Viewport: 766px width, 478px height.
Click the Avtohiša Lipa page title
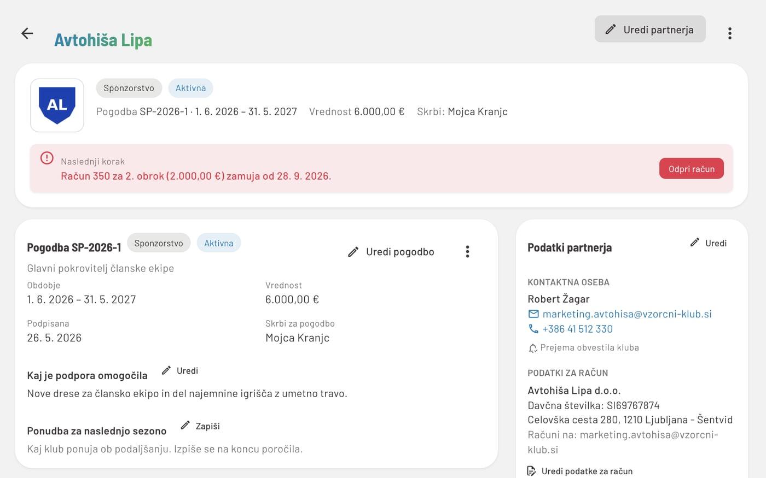tap(103, 40)
